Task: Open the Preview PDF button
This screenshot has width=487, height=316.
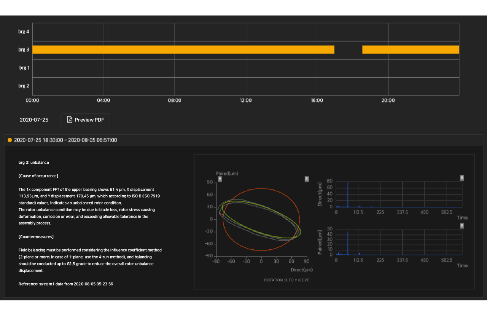Action: tap(85, 120)
